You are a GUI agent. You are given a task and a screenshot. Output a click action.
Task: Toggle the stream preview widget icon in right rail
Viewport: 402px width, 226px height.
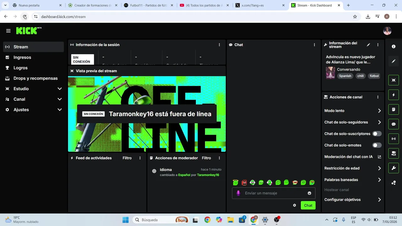[394, 80]
